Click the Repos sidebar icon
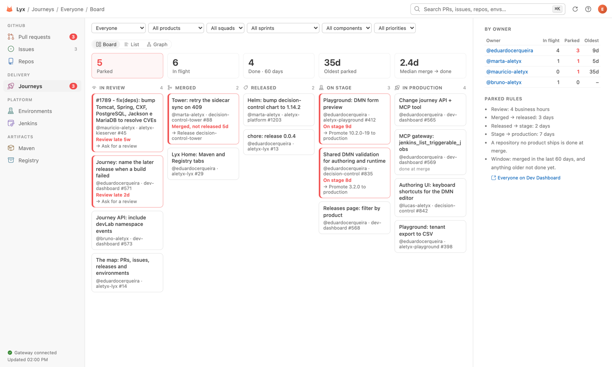 click(11, 62)
